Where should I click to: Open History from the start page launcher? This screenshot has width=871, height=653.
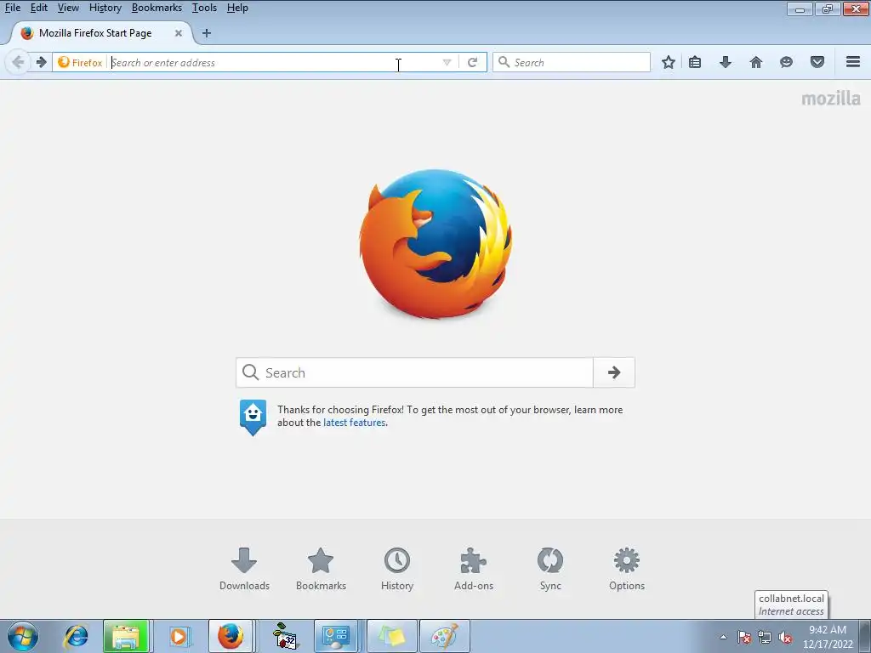(x=397, y=569)
